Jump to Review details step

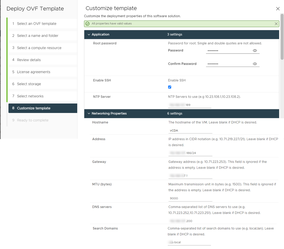tap(29, 60)
